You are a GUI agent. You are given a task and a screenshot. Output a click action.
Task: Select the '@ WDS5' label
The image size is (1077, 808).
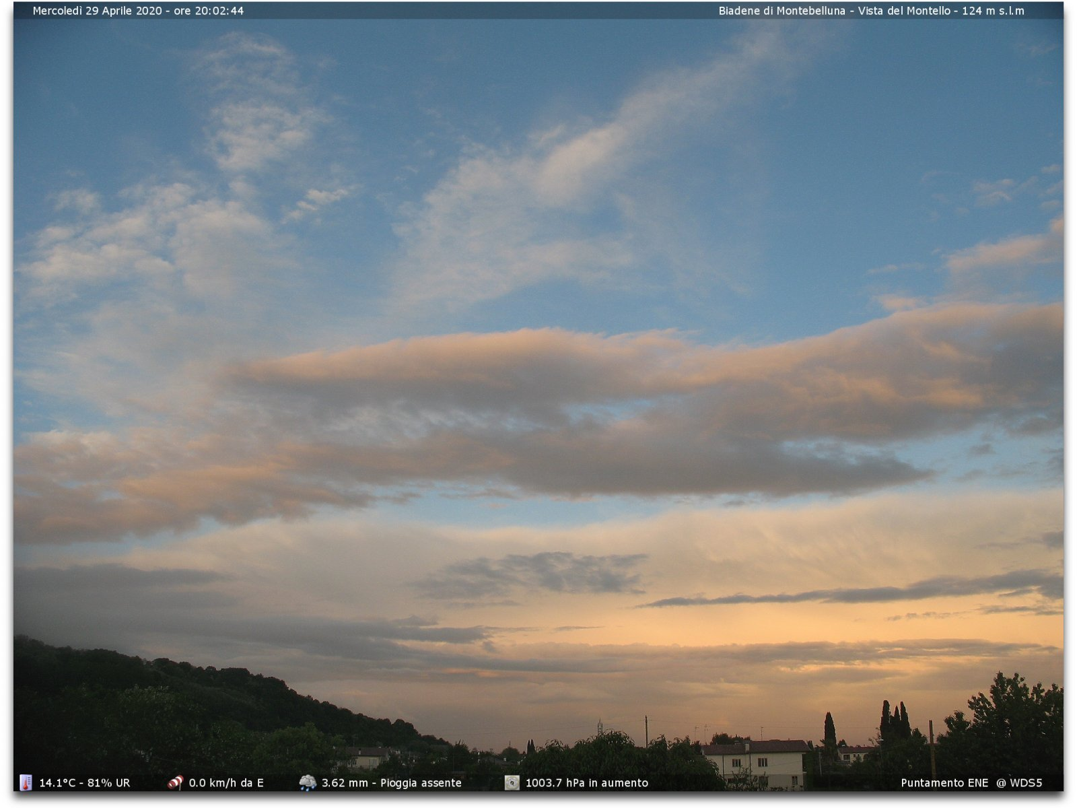pos(1019,783)
